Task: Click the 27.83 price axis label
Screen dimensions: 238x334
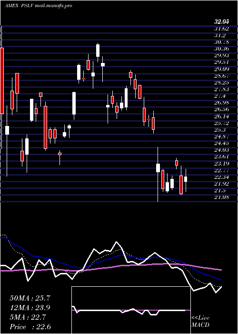Action: pyautogui.click(x=222, y=89)
